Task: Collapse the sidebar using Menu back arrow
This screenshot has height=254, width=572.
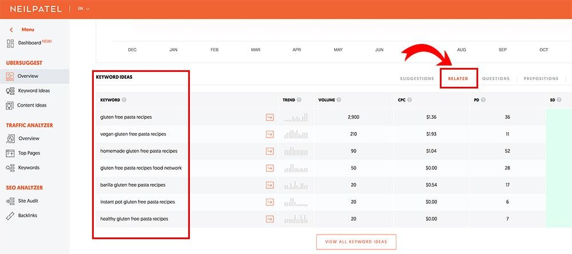Action: point(11,30)
